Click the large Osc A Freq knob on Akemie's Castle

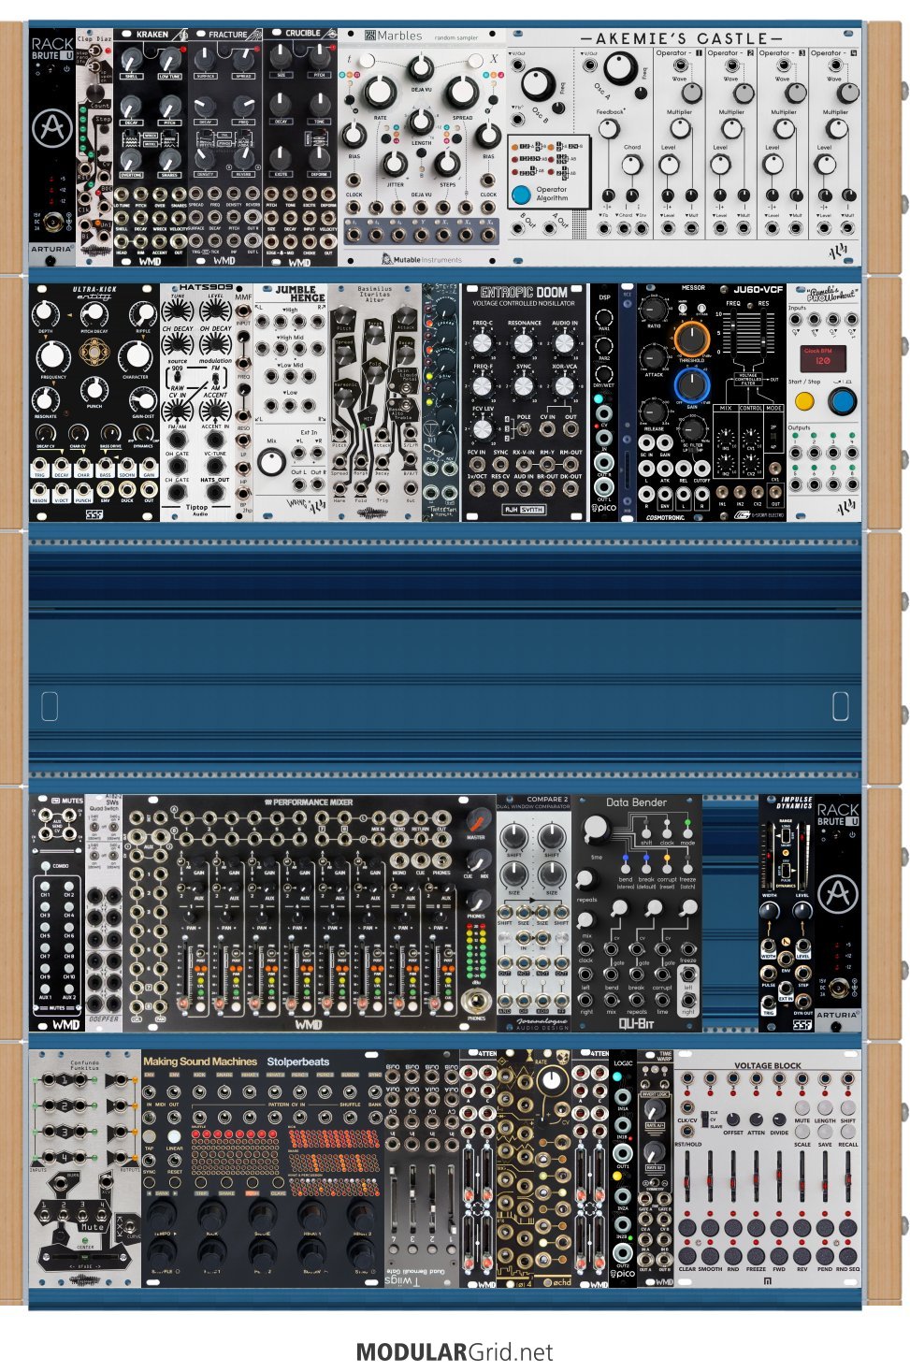(x=620, y=69)
